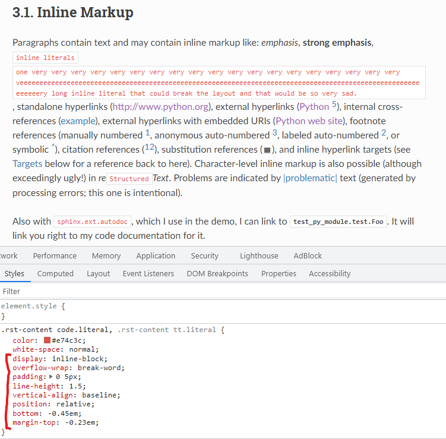Select the Styles sidebar tab
Screen dimensions: 446x439
tap(14, 273)
